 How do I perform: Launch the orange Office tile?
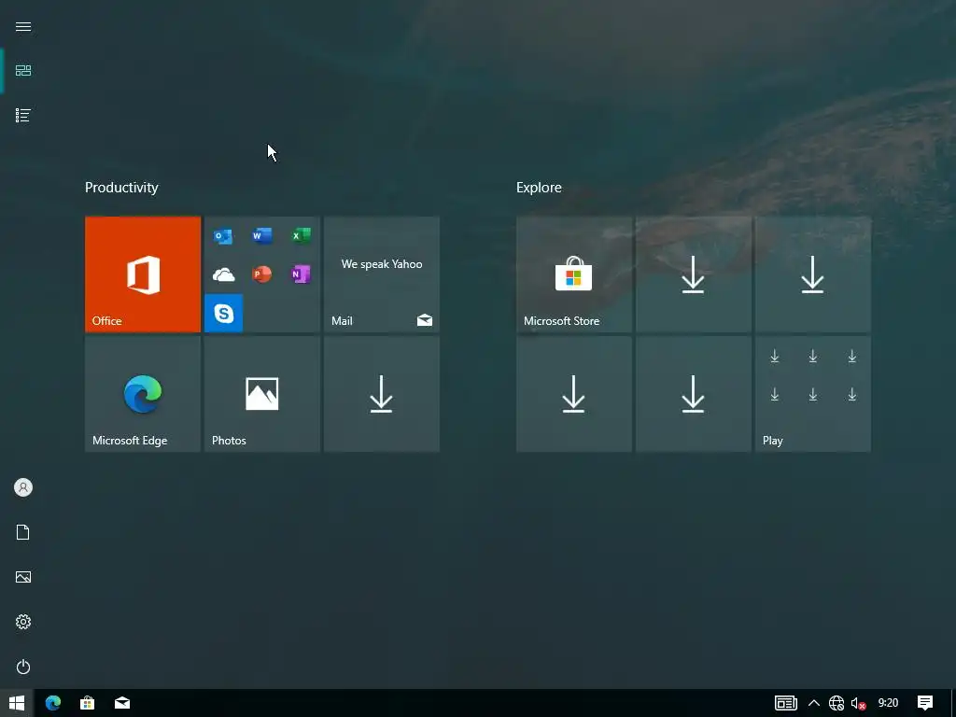point(143,274)
